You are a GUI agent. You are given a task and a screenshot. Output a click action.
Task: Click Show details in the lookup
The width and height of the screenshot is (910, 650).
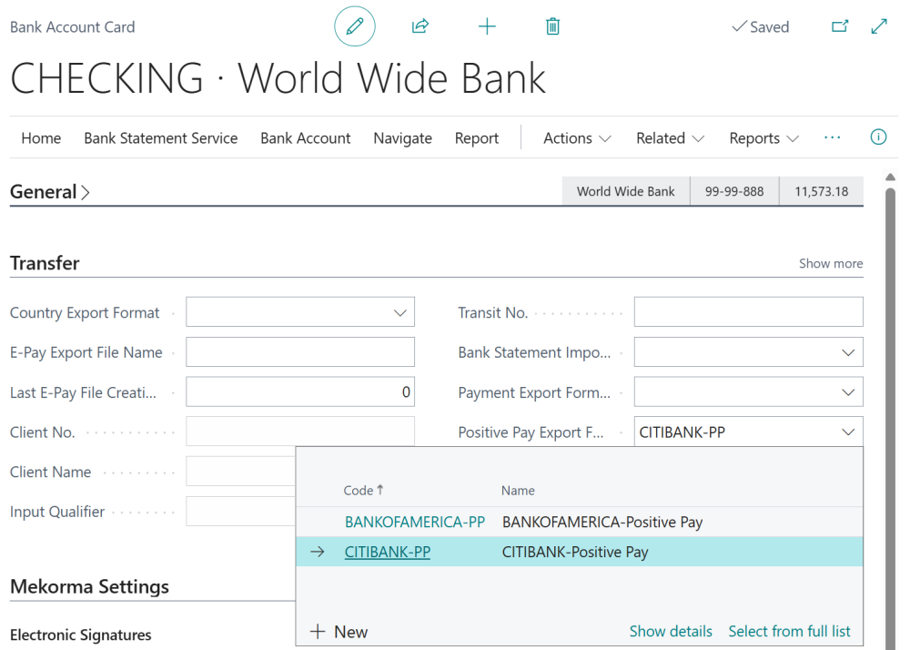point(671,631)
